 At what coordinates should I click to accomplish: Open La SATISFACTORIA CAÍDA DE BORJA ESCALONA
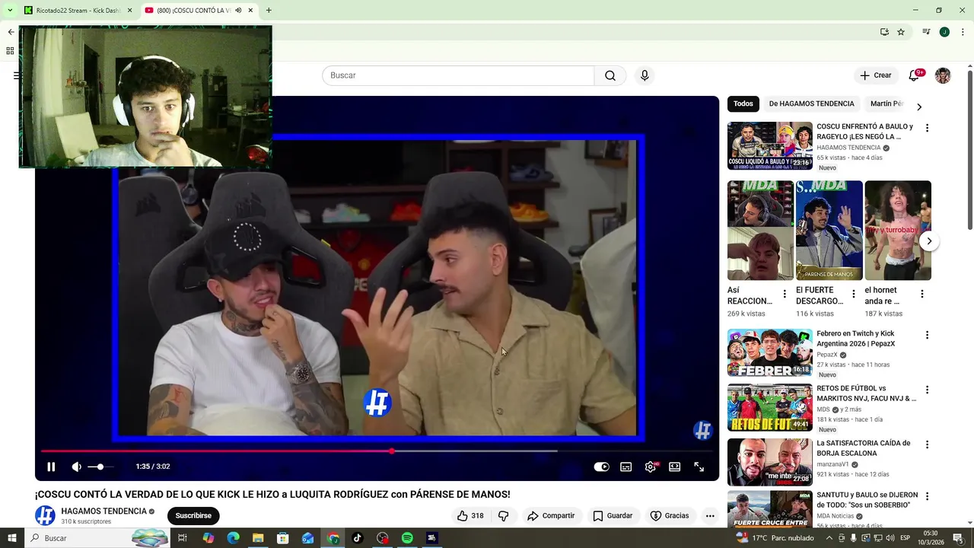click(863, 448)
